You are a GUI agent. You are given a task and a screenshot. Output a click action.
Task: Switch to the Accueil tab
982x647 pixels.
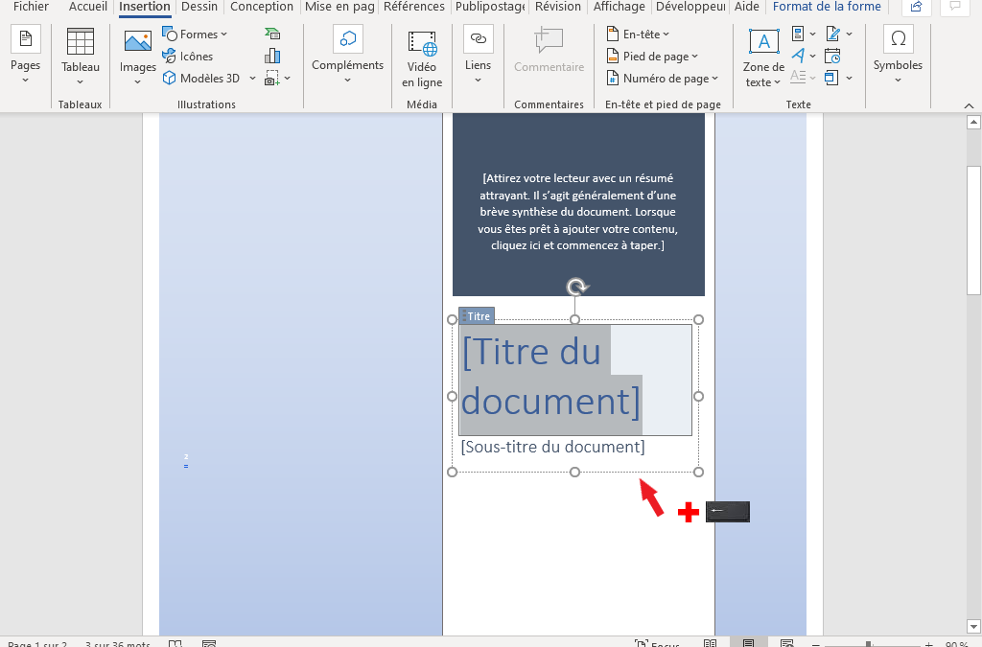click(88, 7)
